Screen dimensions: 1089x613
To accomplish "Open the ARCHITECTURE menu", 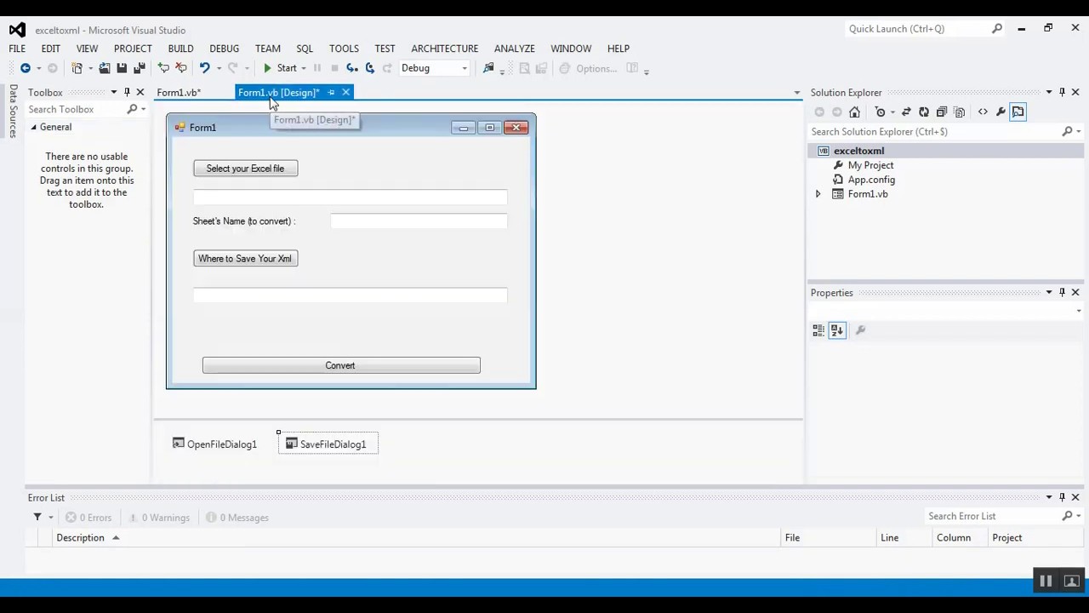I will (444, 49).
